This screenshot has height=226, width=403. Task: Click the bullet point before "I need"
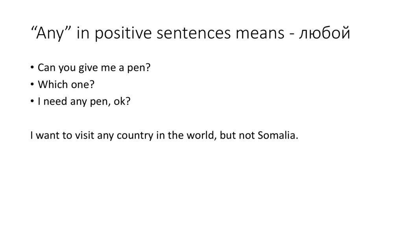pyautogui.click(x=32, y=102)
